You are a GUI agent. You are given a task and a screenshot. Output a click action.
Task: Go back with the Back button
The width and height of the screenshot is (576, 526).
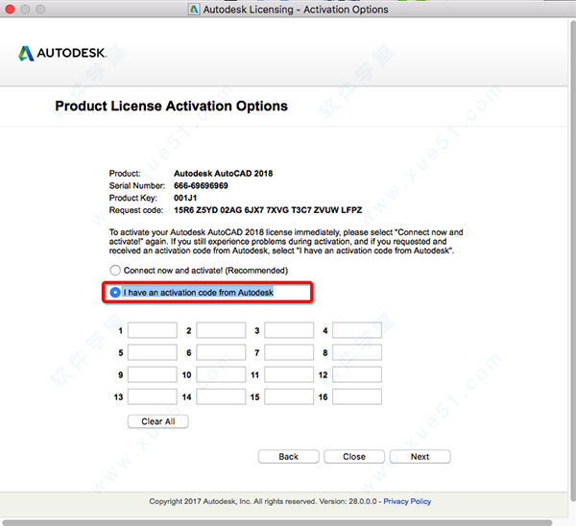click(x=288, y=457)
